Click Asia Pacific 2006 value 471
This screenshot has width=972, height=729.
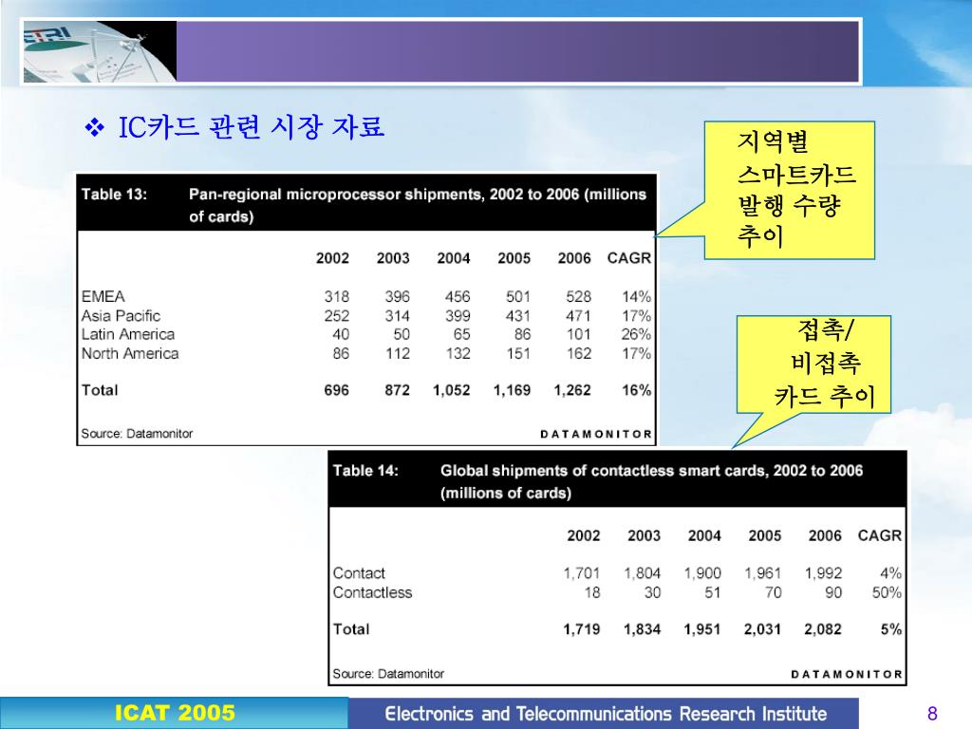578,315
